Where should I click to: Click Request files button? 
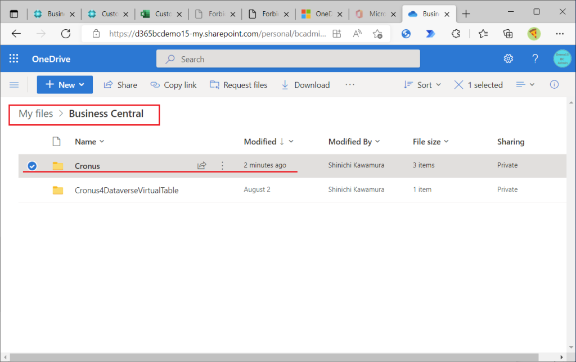click(x=238, y=85)
